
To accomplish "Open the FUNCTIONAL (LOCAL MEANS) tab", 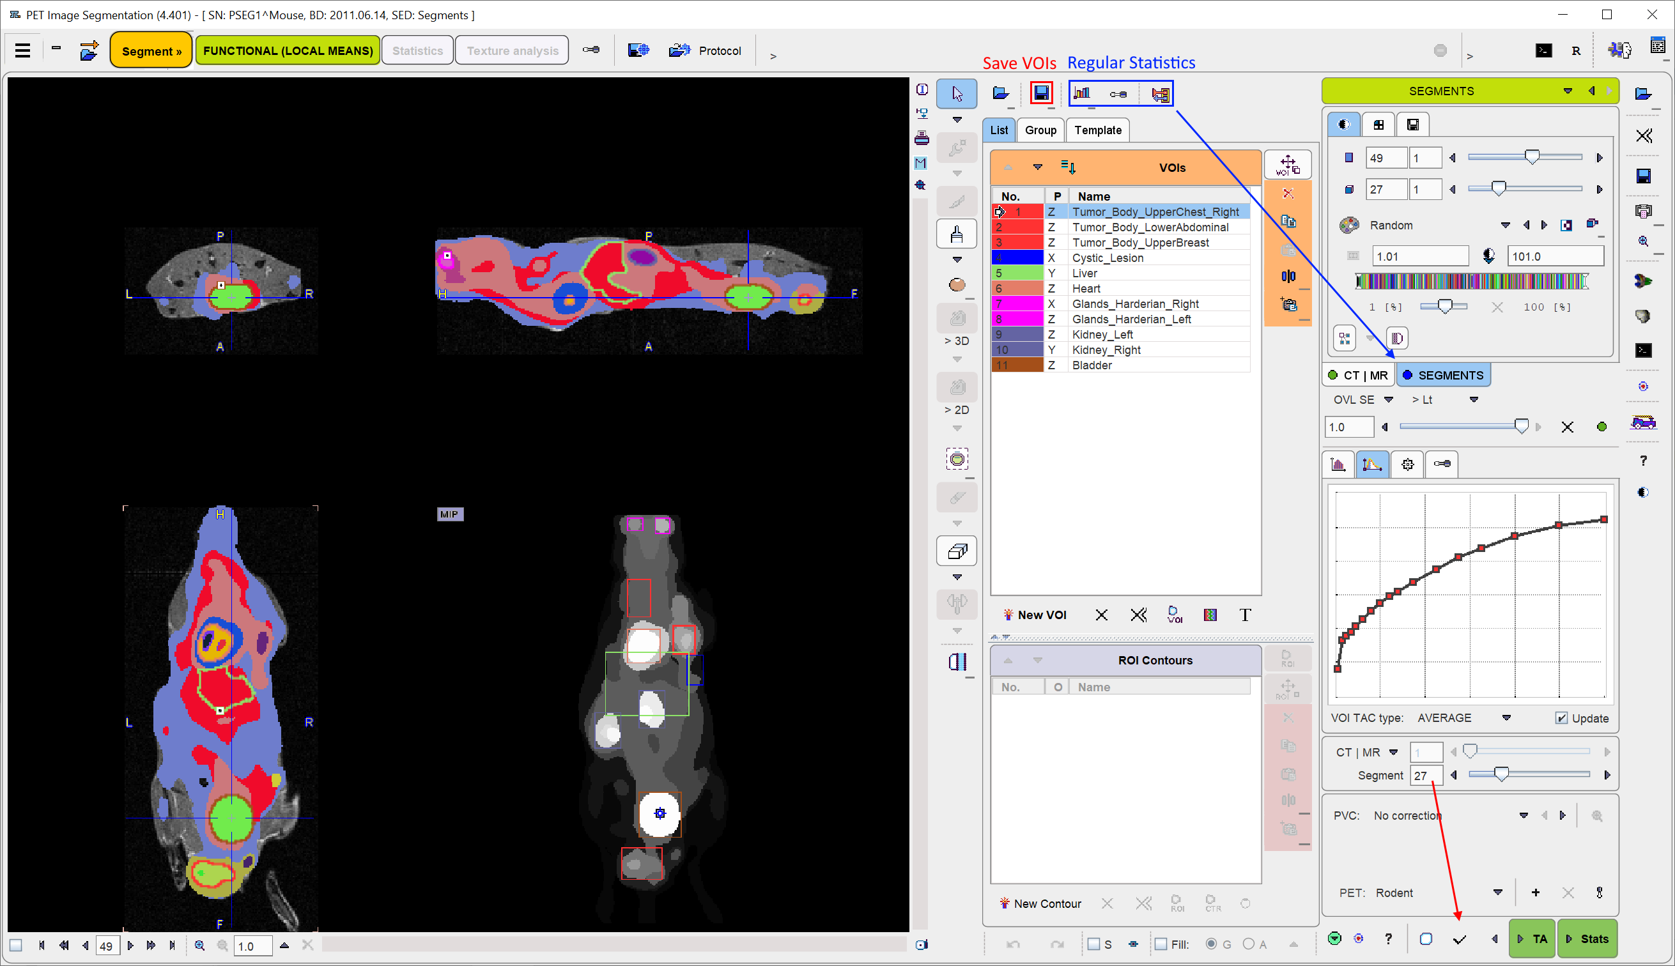I will pos(288,50).
